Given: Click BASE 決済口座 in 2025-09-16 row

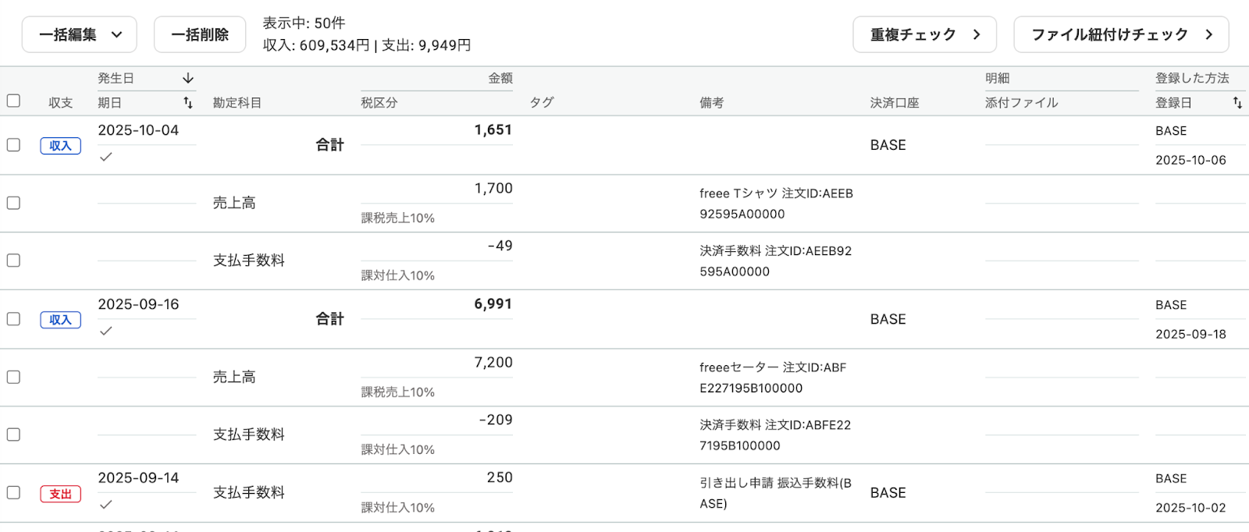Looking at the screenshot, I should 888,319.
